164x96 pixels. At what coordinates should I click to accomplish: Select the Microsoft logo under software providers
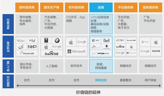(76, 51)
